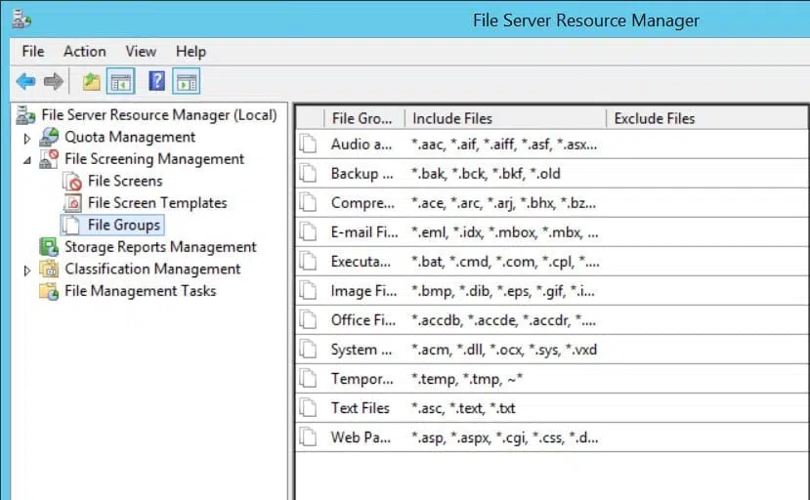Click the Storage Reports Management node icon
810x500 pixels.
coord(50,247)
